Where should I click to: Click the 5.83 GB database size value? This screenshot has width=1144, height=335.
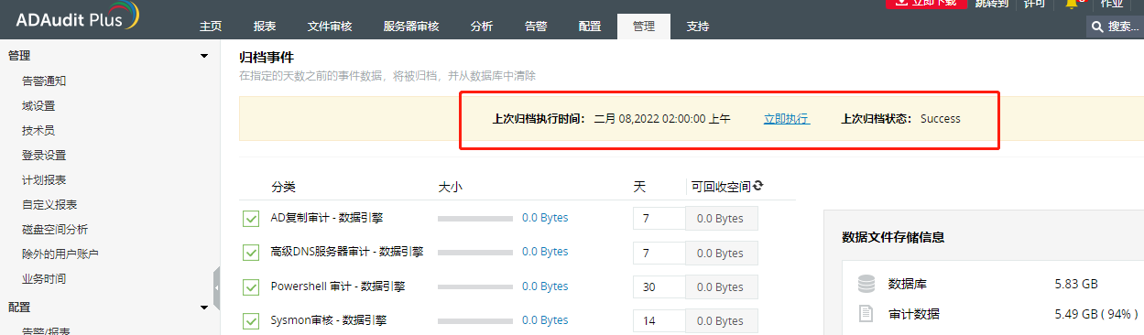[1076, 284]
